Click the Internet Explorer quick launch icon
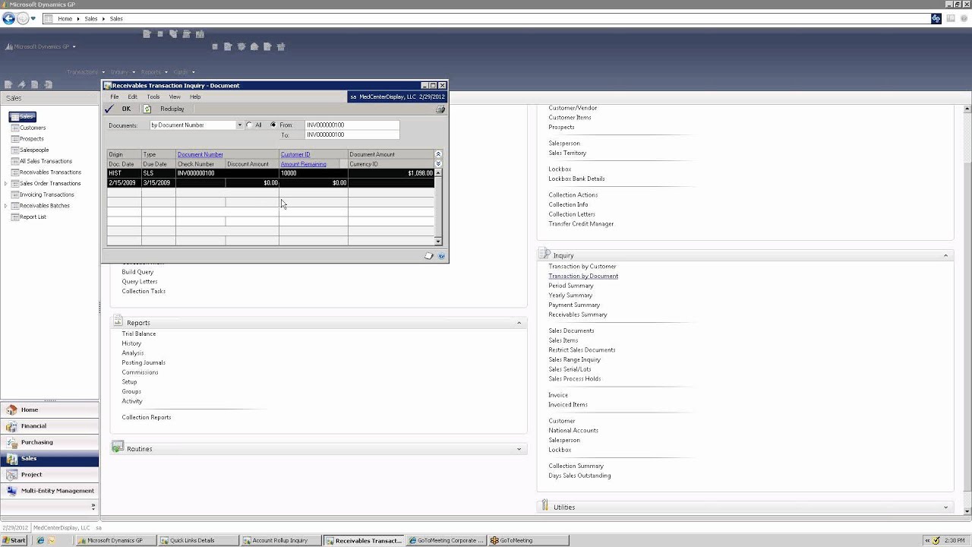Viewport: 972px width, 547px height. point(39,541)
